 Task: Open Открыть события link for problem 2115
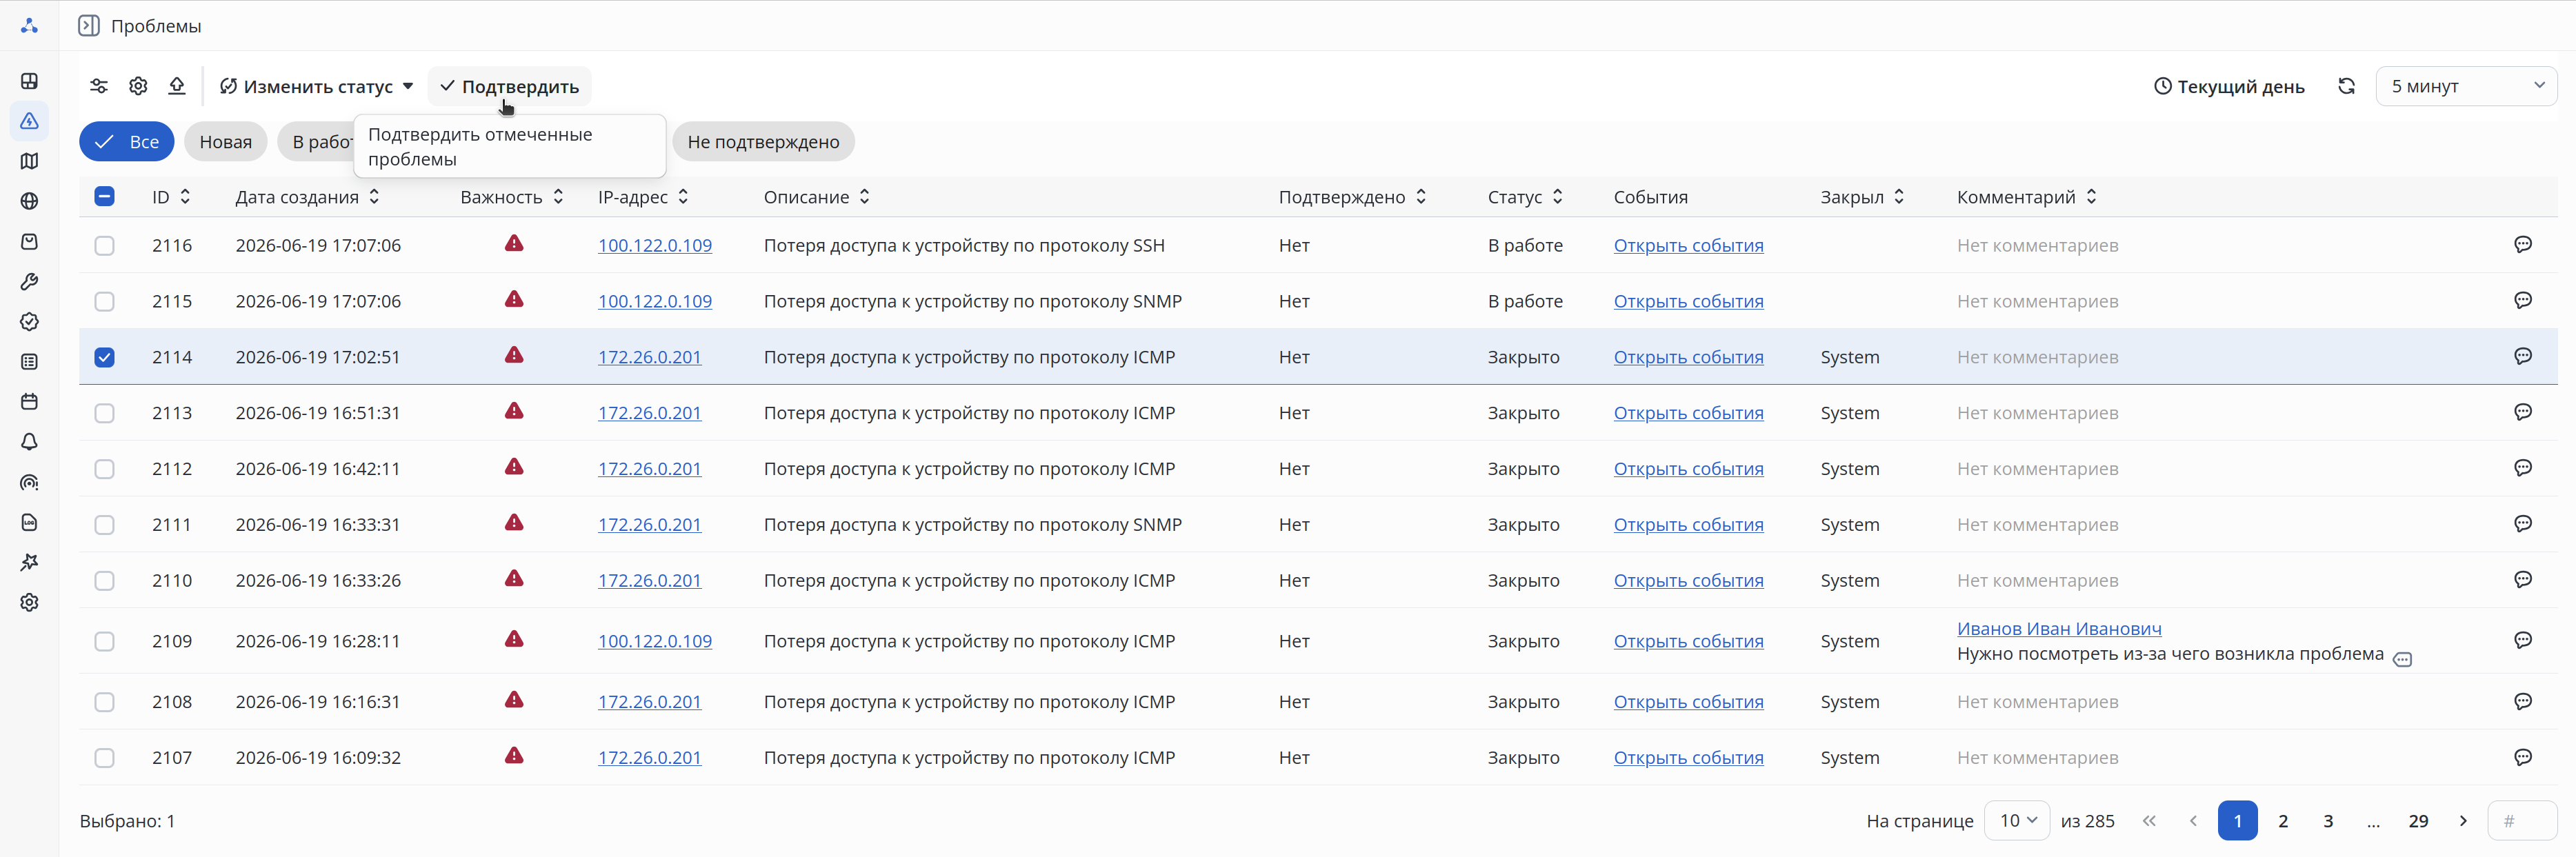pyautogui.click(x=1688, y=301)
